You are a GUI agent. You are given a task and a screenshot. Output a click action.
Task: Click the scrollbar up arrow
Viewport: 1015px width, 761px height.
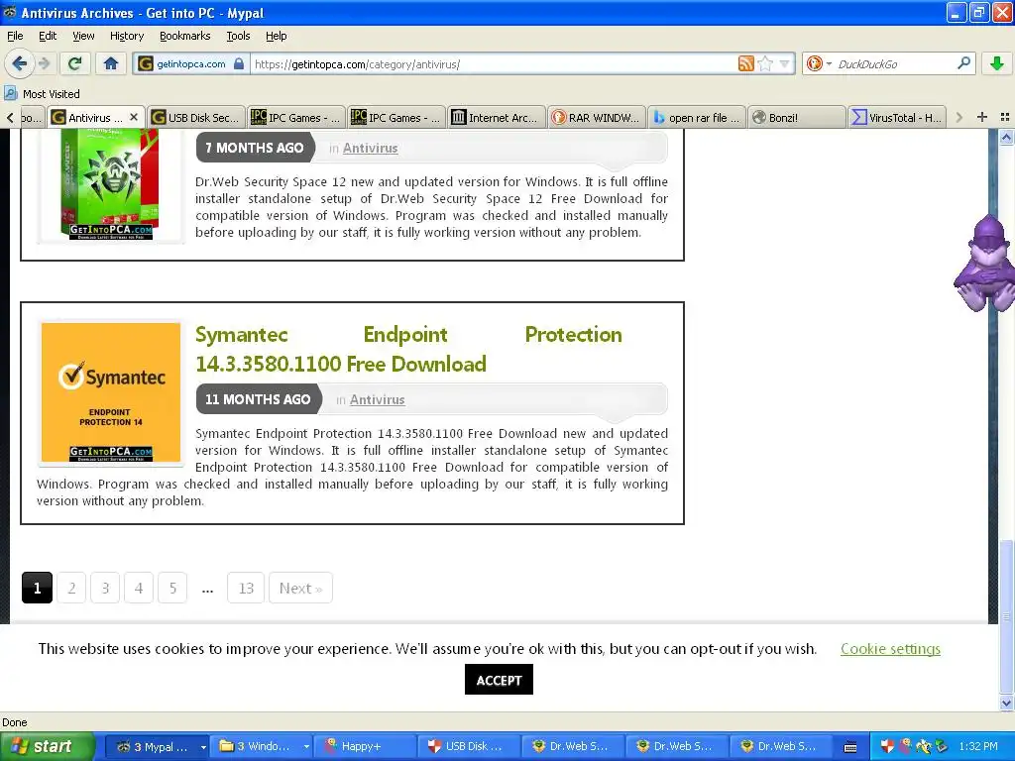pyautogui.click(x=1006, y=137)
